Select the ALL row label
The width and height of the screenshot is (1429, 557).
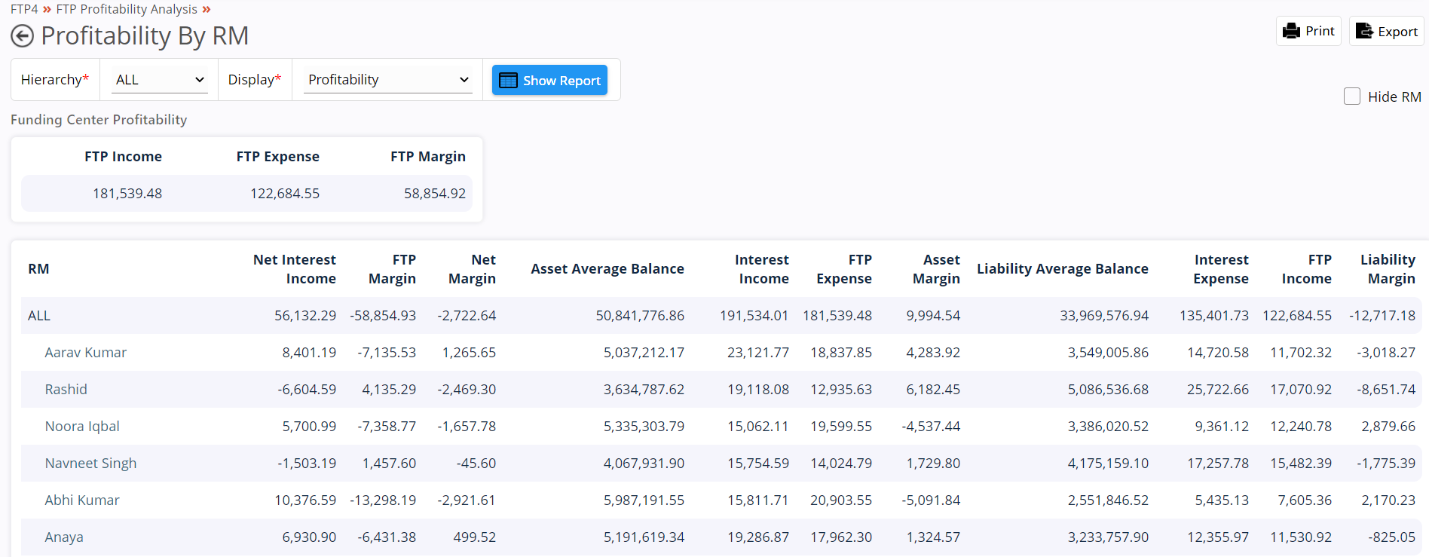[39, 316]
